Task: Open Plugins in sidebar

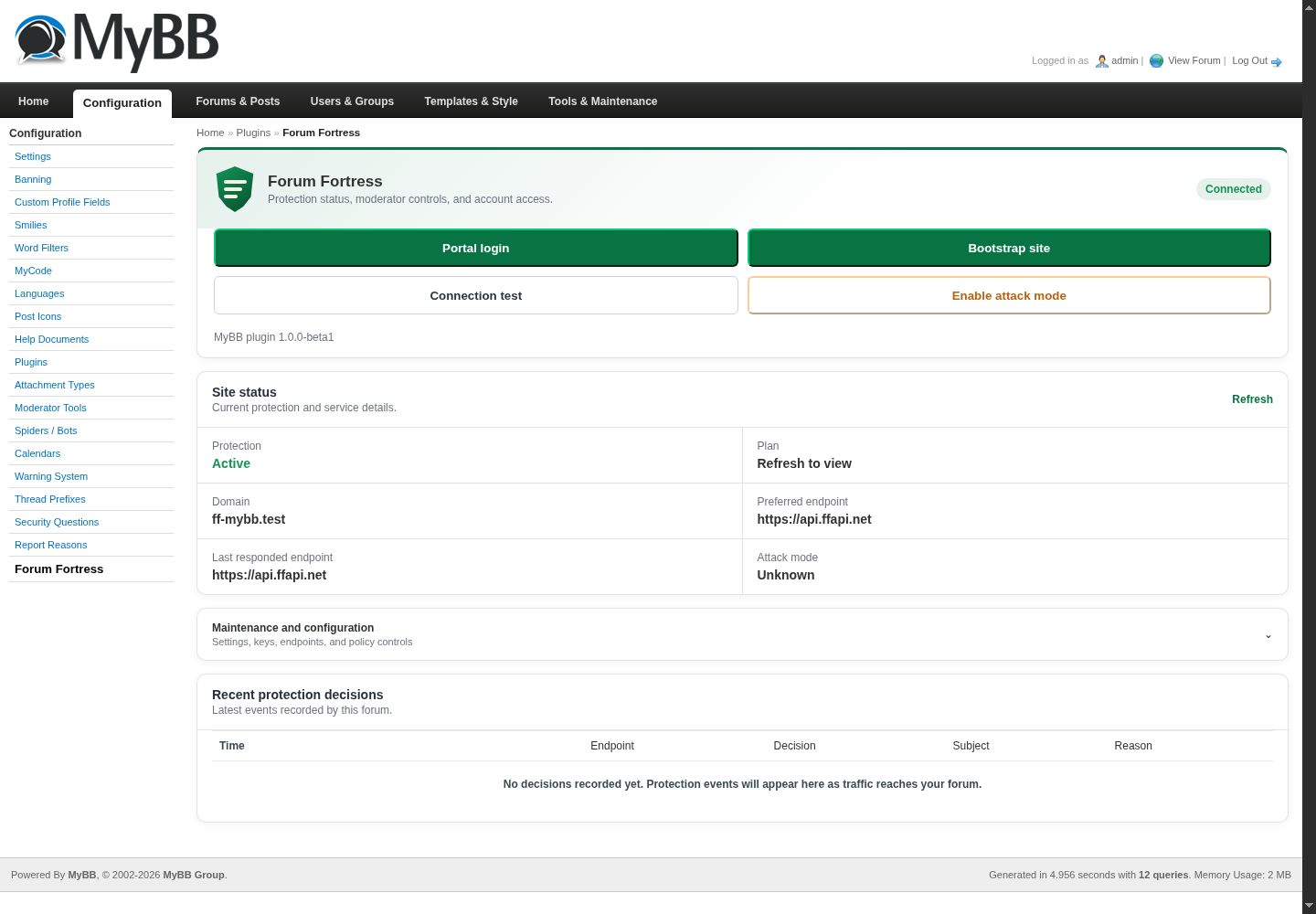Action: 31,362
